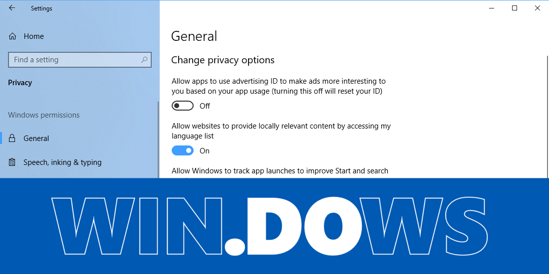Click the Speech, inking & typing clipboard icon
This screenshot has height=274, width=549.
(12, 162)
